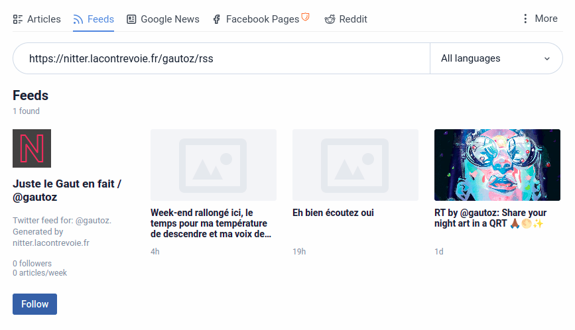Click the Facebook Pages logo icon
The height and width of the screenshot is (330, 575).
pyautogui.click(x=216, y=20)
